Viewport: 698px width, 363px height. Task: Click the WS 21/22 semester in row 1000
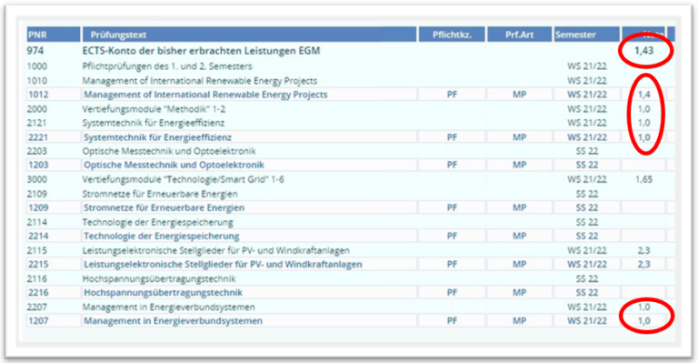[587, 66]
